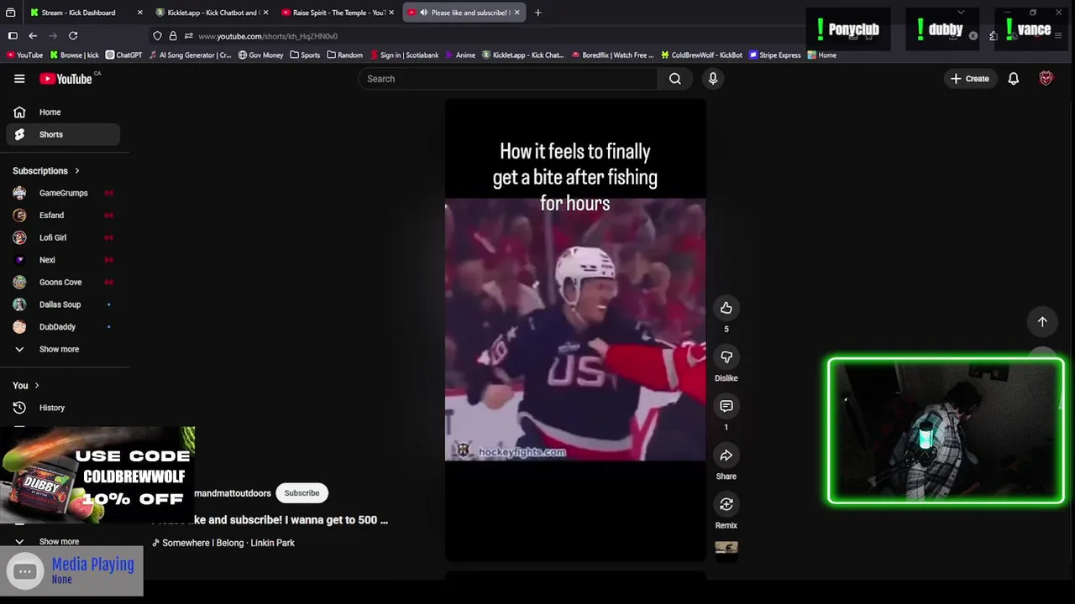Image resolution: width=1075 pixels, height=604 pixels.
Task: Click the search magnifier button
Action: 675,79
